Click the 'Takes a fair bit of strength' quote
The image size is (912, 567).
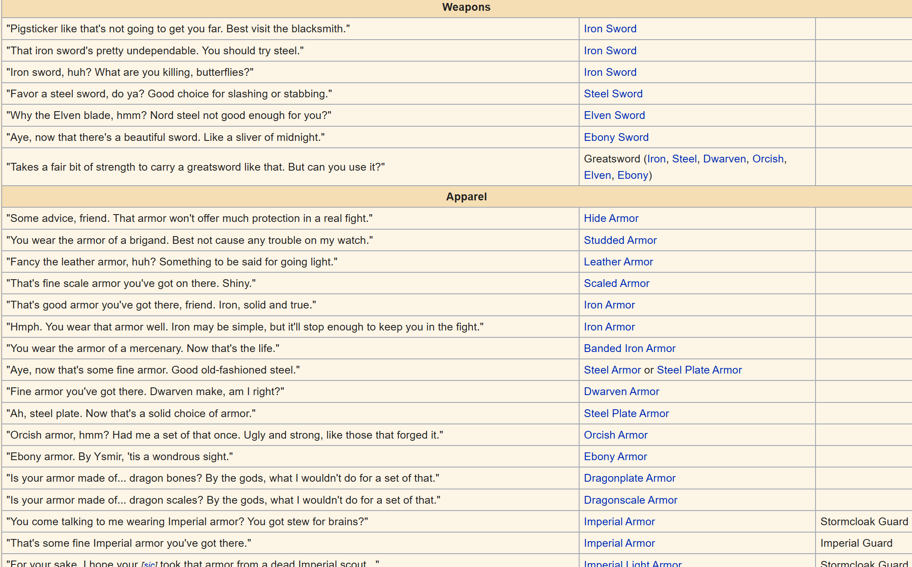[195, 167]
